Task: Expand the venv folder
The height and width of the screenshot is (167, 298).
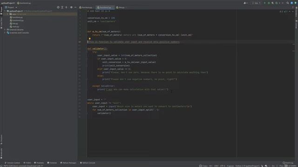Action: [8, 14]
